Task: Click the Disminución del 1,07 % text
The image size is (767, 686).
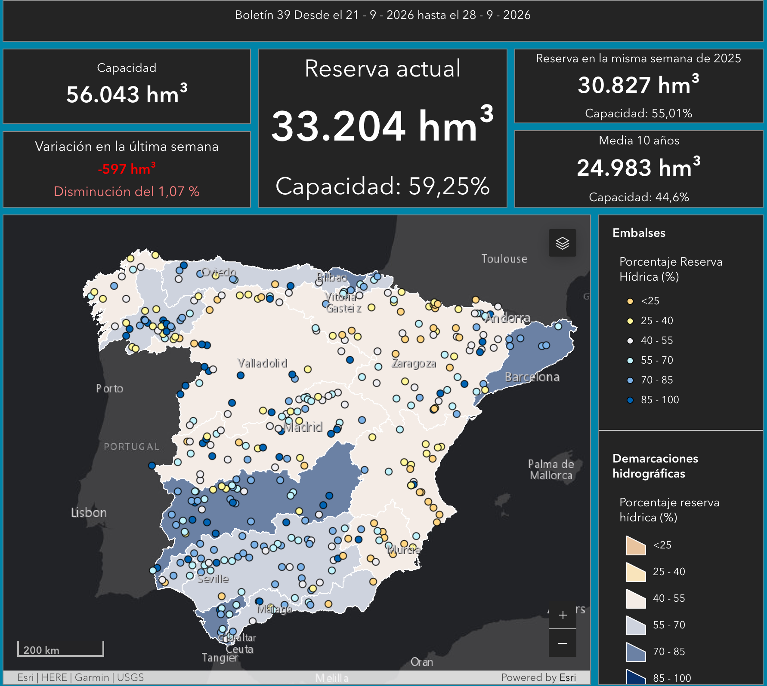Action: click(127, 191)
